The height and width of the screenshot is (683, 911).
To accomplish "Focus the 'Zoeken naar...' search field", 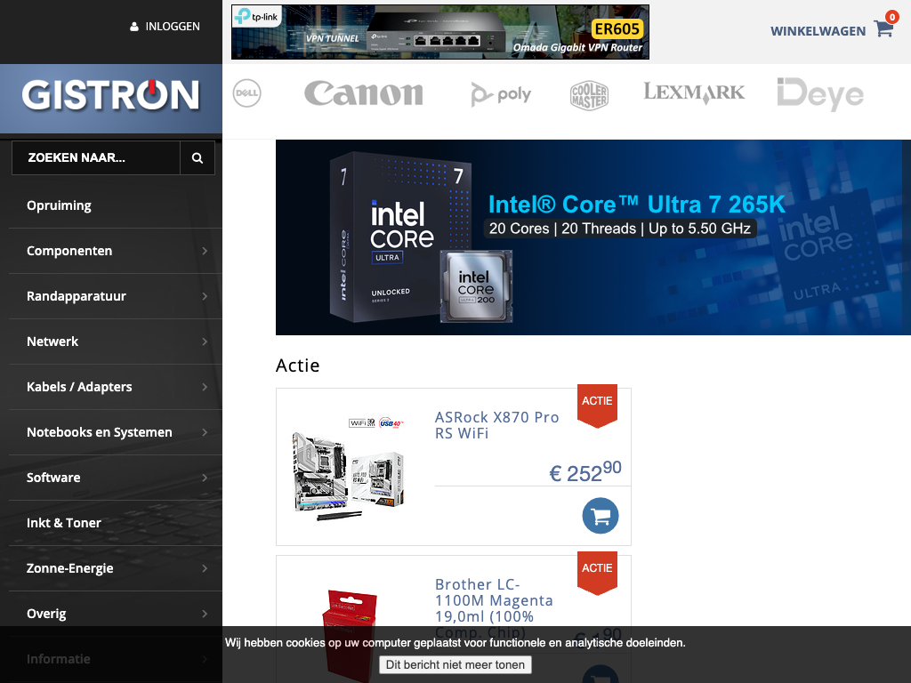I will click(x=96, y=158).
